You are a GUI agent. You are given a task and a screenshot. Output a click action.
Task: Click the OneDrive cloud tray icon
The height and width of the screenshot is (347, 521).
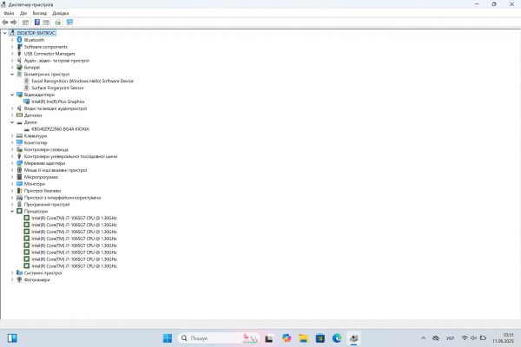436,338
